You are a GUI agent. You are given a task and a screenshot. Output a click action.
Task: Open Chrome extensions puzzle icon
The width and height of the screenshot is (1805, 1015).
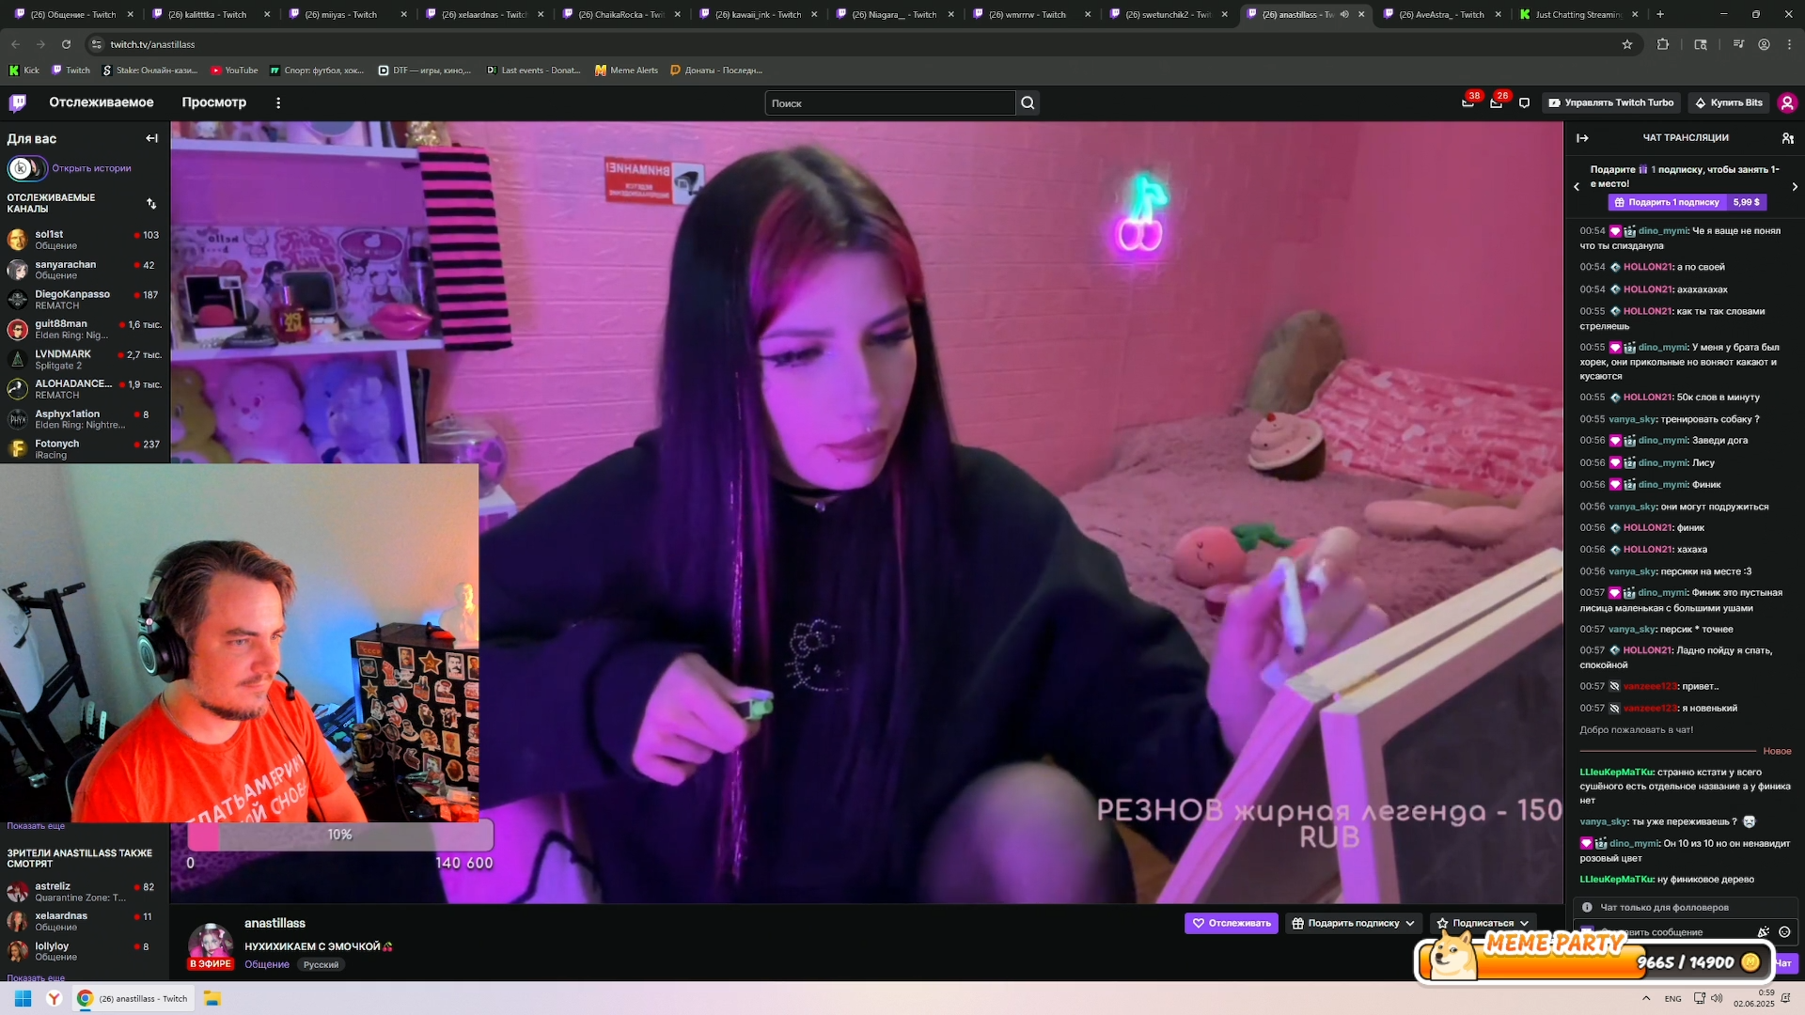point(1663,44)
